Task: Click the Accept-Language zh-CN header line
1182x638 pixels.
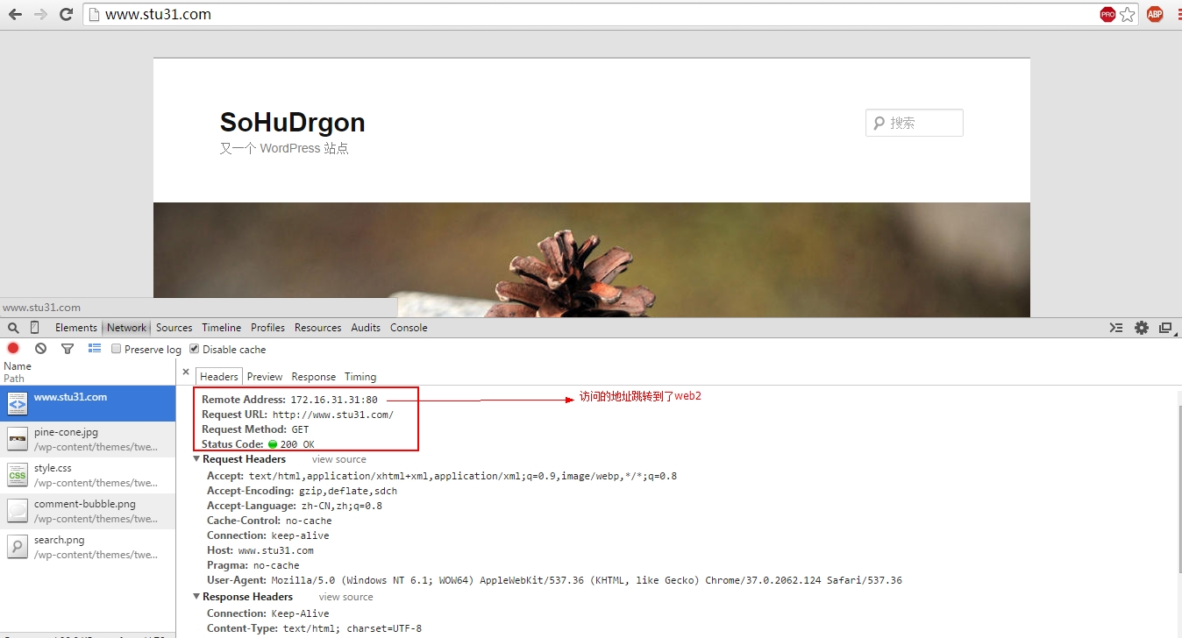Action: click(295, 506)
